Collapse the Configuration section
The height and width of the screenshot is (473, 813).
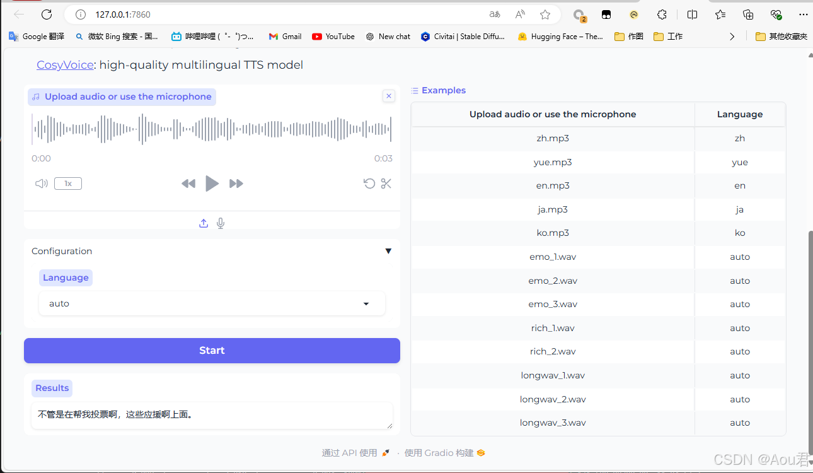[x=212, y=251]
